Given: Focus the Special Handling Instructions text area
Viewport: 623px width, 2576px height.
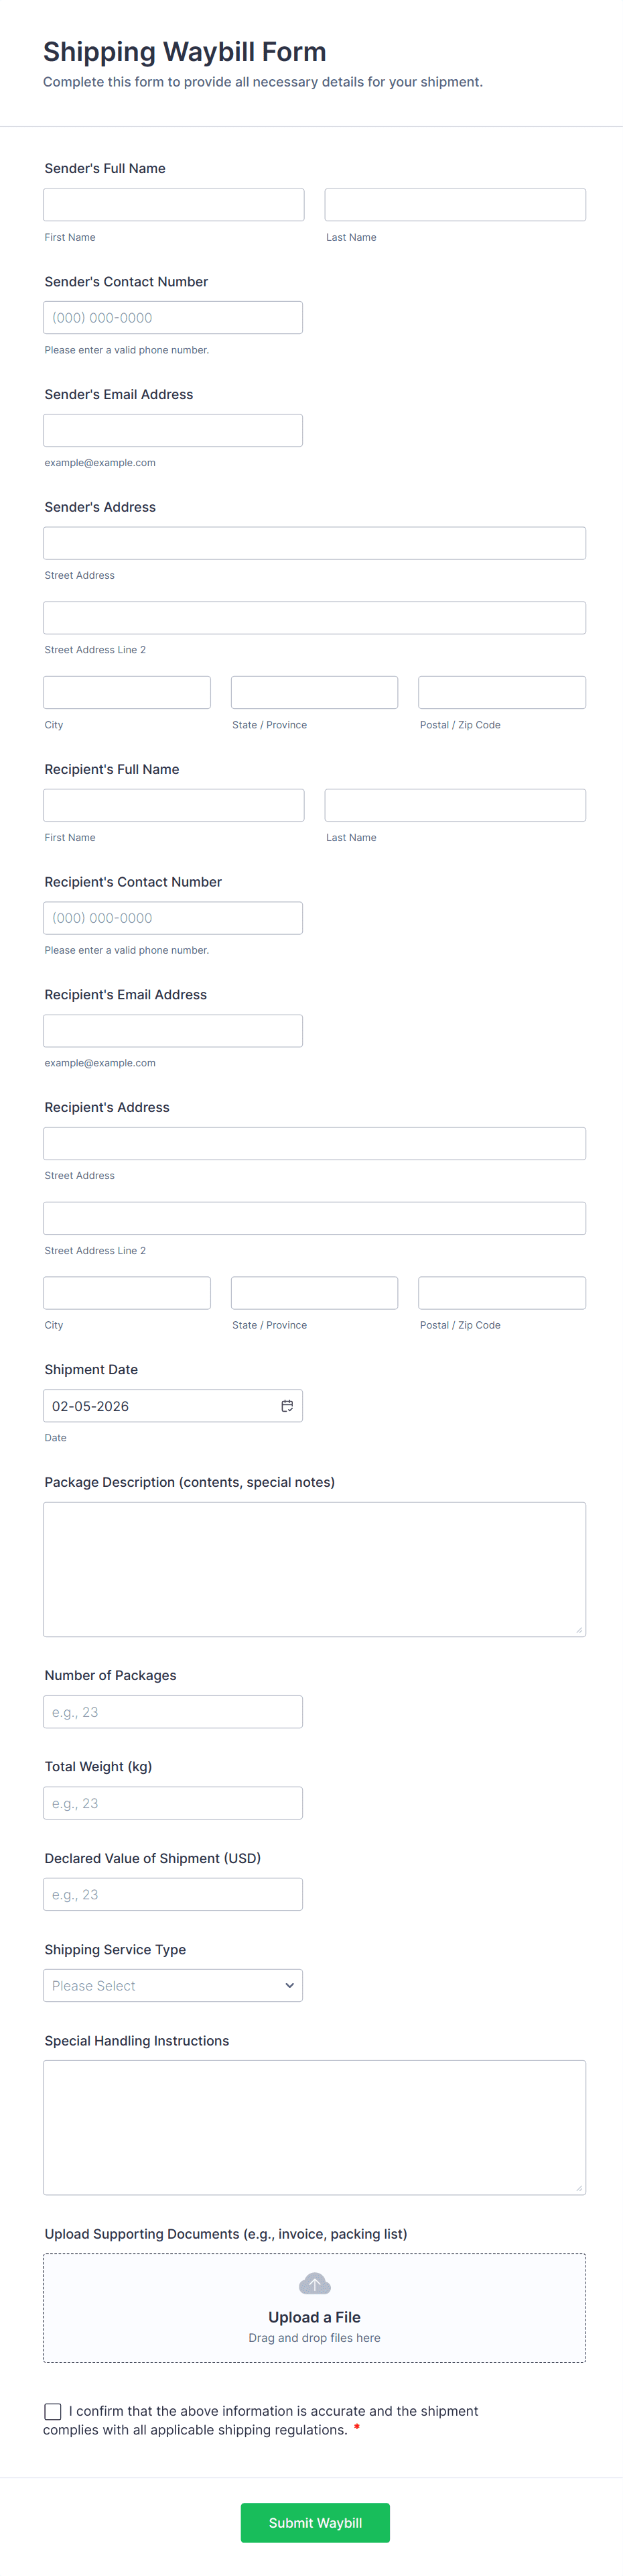Looking at the screenshot, I should (314, 2127).
